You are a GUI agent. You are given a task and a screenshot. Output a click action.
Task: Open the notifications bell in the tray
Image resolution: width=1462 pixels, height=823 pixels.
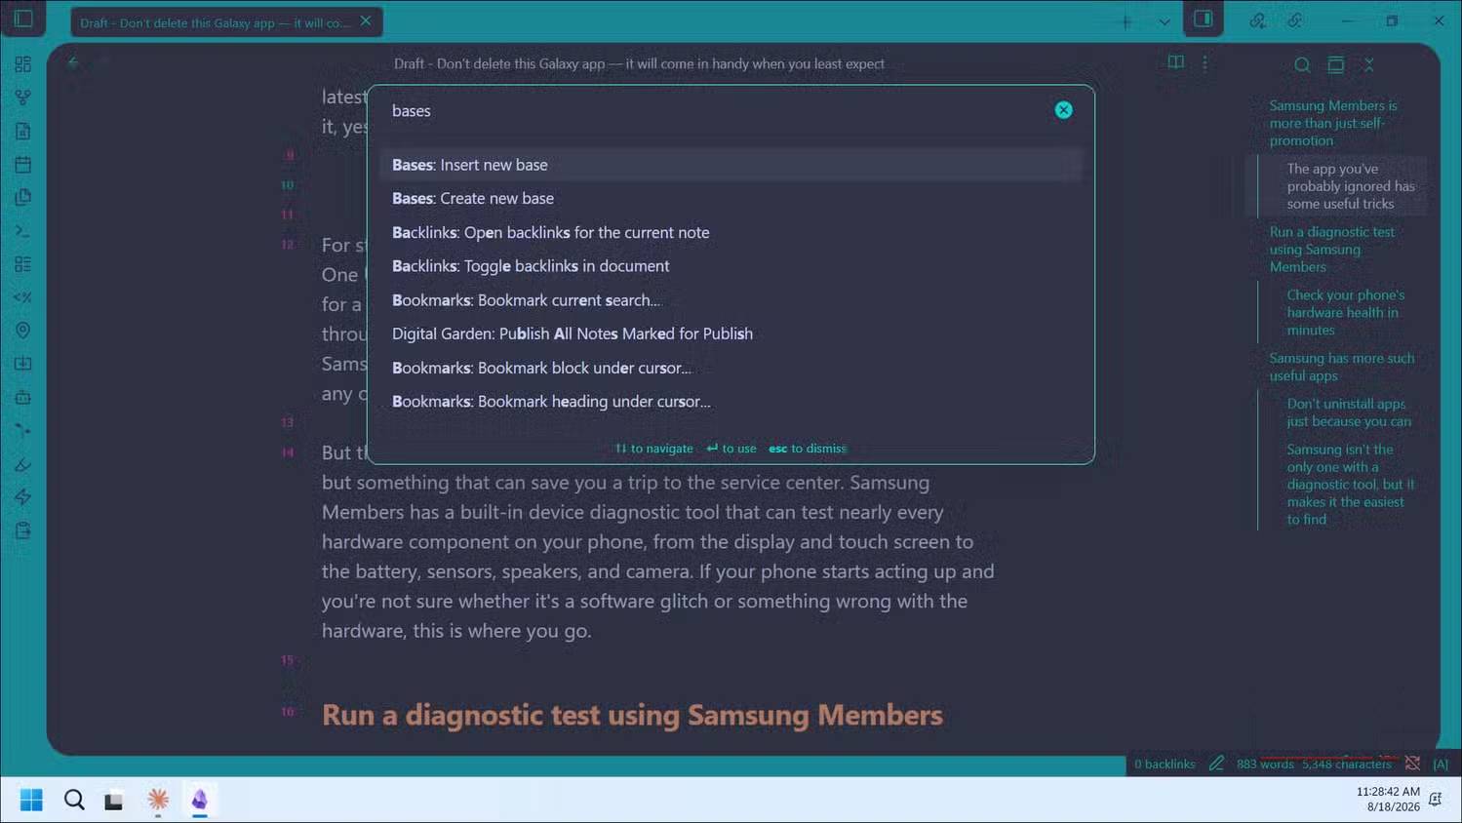click(1436, 800)
